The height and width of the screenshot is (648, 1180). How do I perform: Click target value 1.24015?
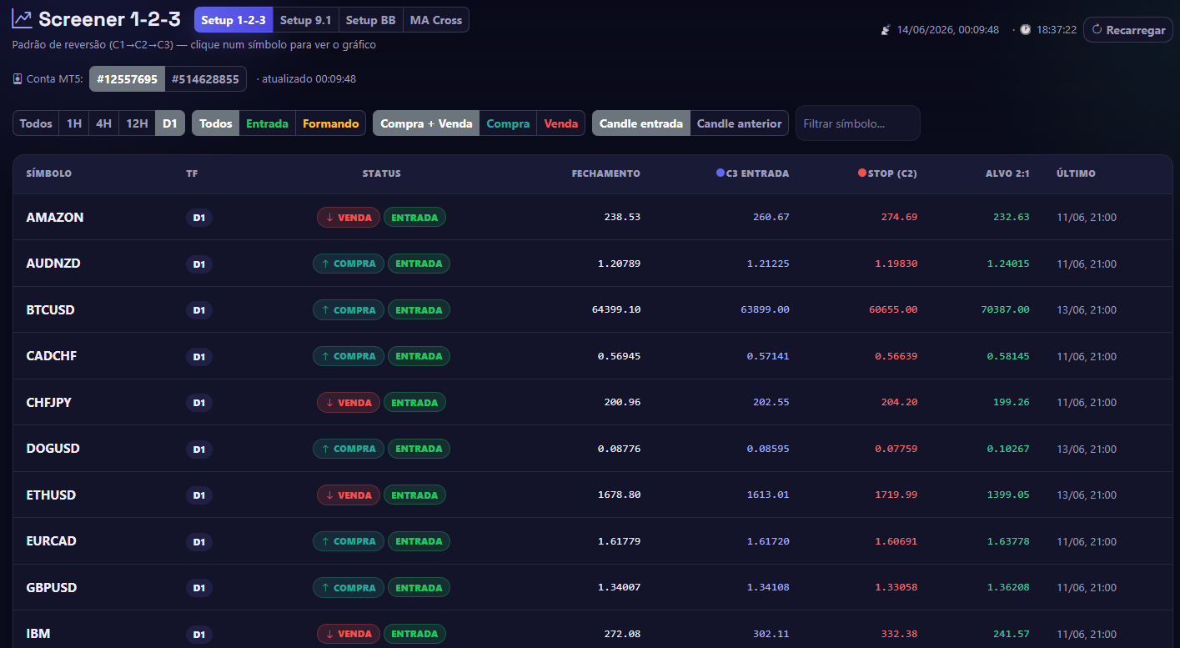pyautogui.click(x=1008, y=264)
